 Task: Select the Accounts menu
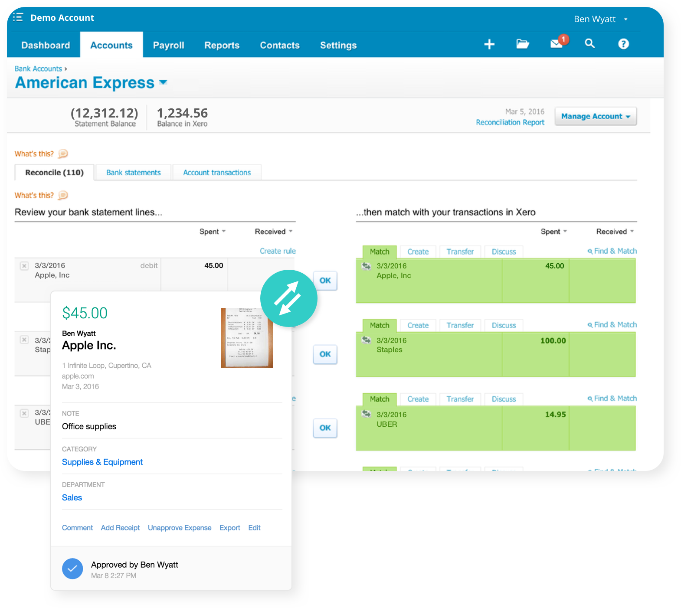click(x=111, y=45)
